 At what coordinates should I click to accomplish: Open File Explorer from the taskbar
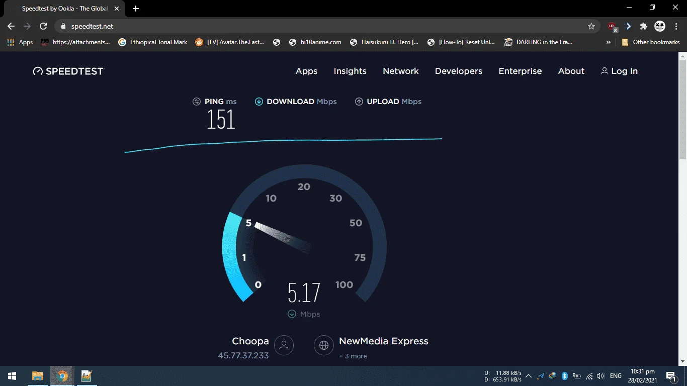pyautogui.click(x=38, y=376)
